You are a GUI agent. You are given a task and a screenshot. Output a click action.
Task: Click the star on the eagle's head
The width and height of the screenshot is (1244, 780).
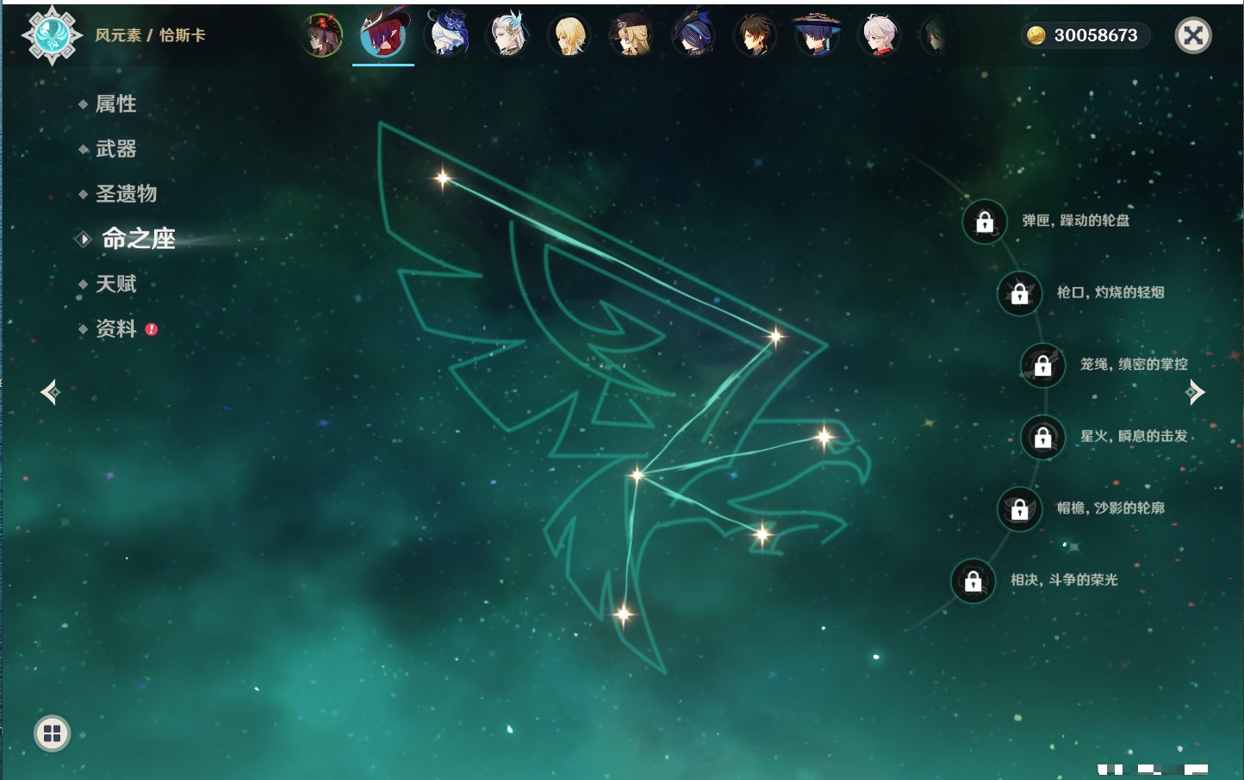(824, 438)
